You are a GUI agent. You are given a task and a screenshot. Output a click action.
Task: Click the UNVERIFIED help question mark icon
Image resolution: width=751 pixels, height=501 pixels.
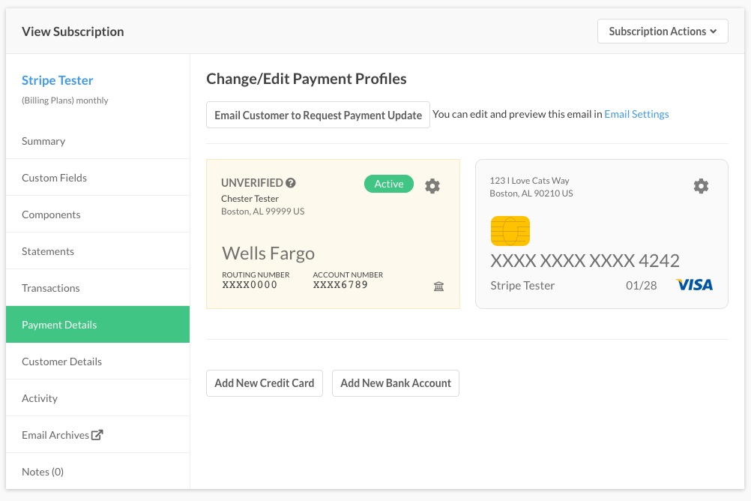click(x=291, y=183)
